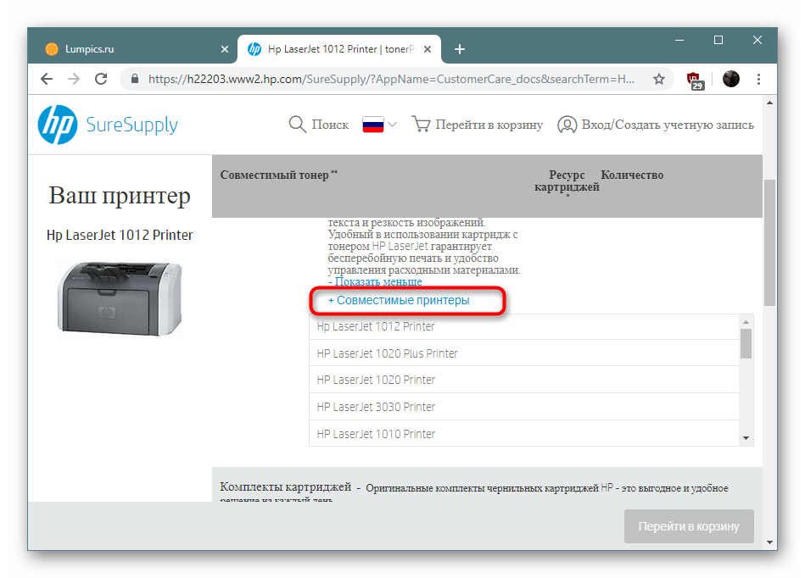This screenshot has width=805, height=578.
Task: Go back with the browser back arrow
Action: coord(47,79)
